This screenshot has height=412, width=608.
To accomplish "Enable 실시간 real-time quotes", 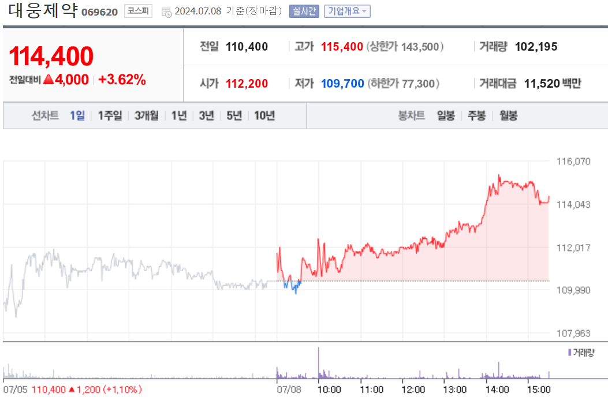I will tap(304, 11).
